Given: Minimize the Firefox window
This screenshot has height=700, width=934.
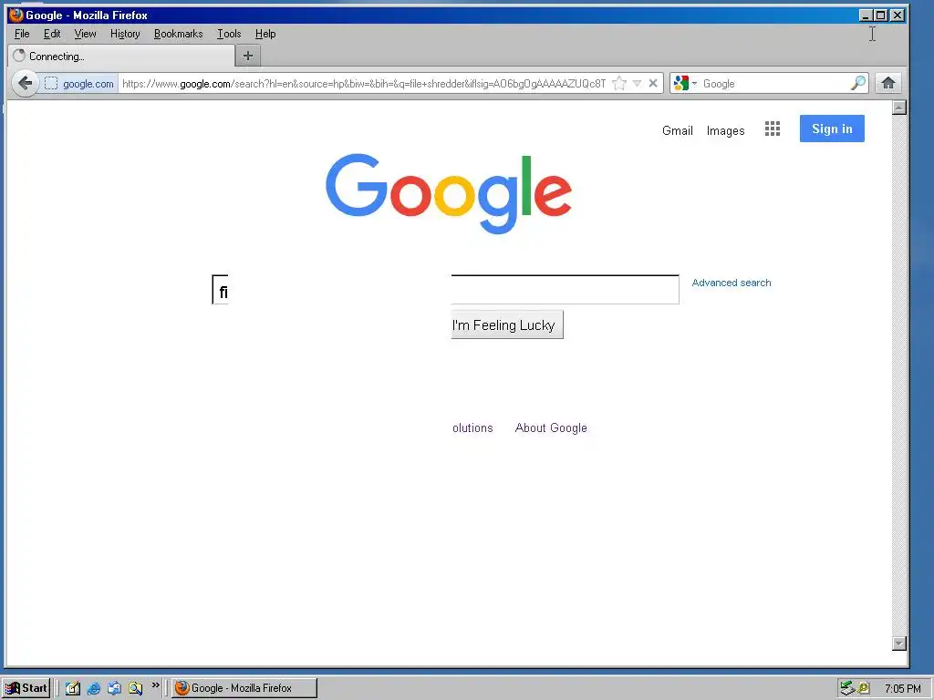Looking at the screenshot, I should tap(867, 15).
